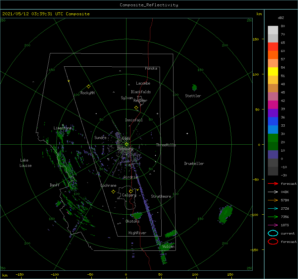Viewport: 298px width, 279px height.
Task: Choose the bright green 20 dBZ swatch
Action: (273, 138)
